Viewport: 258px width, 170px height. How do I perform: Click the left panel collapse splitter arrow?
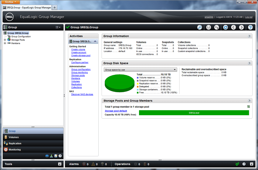tap(64, 95)
